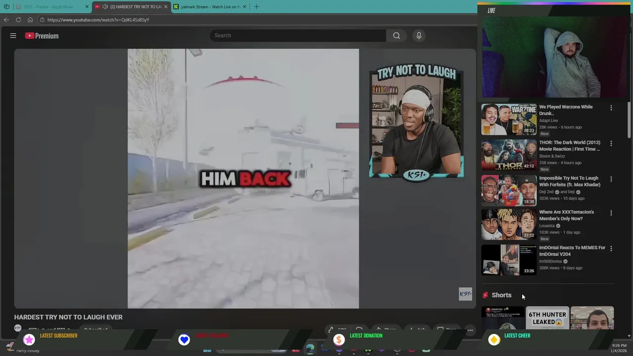The height and width of the screenshot is (356, 633).
Task: Open Impossible Try Not To Laugh thumbnail
Action: [508, 190]
